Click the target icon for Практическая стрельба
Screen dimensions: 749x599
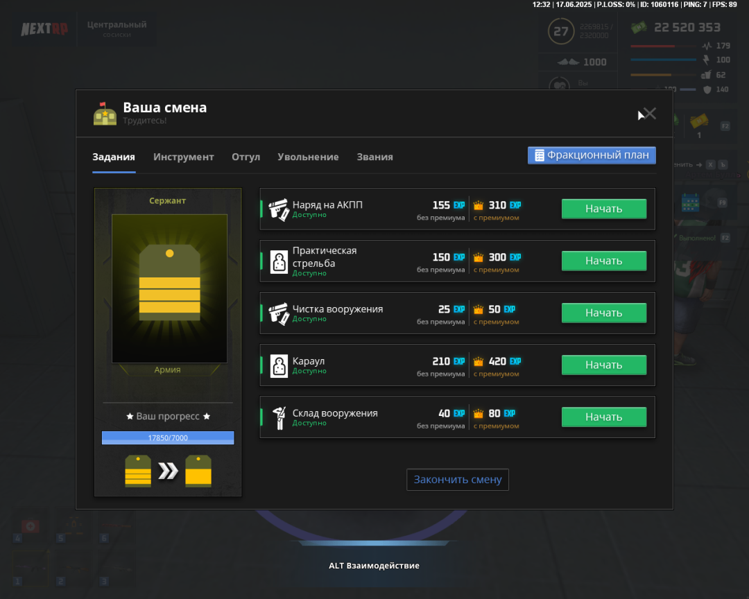[278, 261]
